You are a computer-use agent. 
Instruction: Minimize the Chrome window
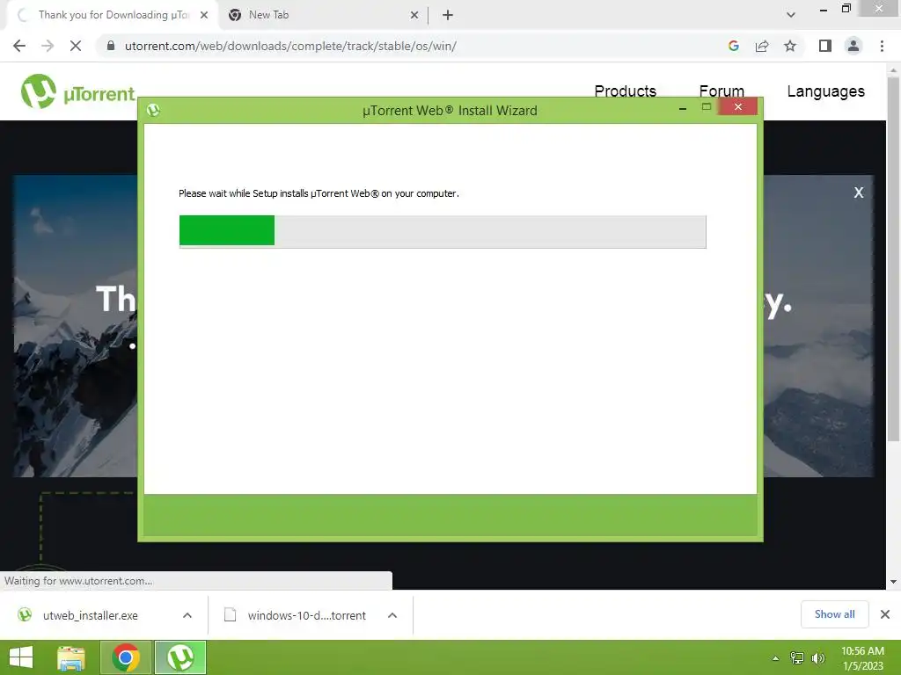824,9
